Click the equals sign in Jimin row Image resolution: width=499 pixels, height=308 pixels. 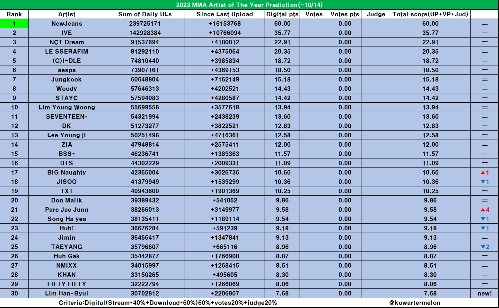pos(485,238)
